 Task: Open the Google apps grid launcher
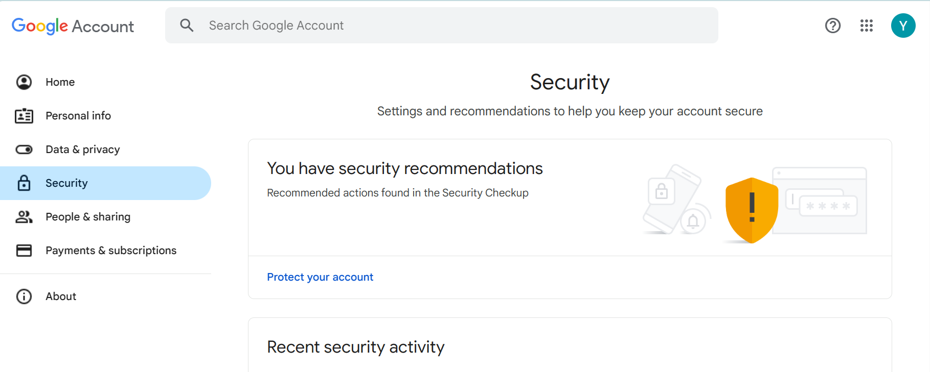(867, 26)
